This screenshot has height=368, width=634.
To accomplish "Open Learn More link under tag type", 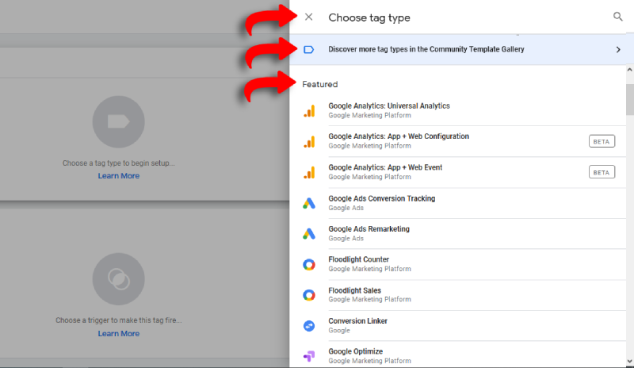I will click(x=119, y=176).
